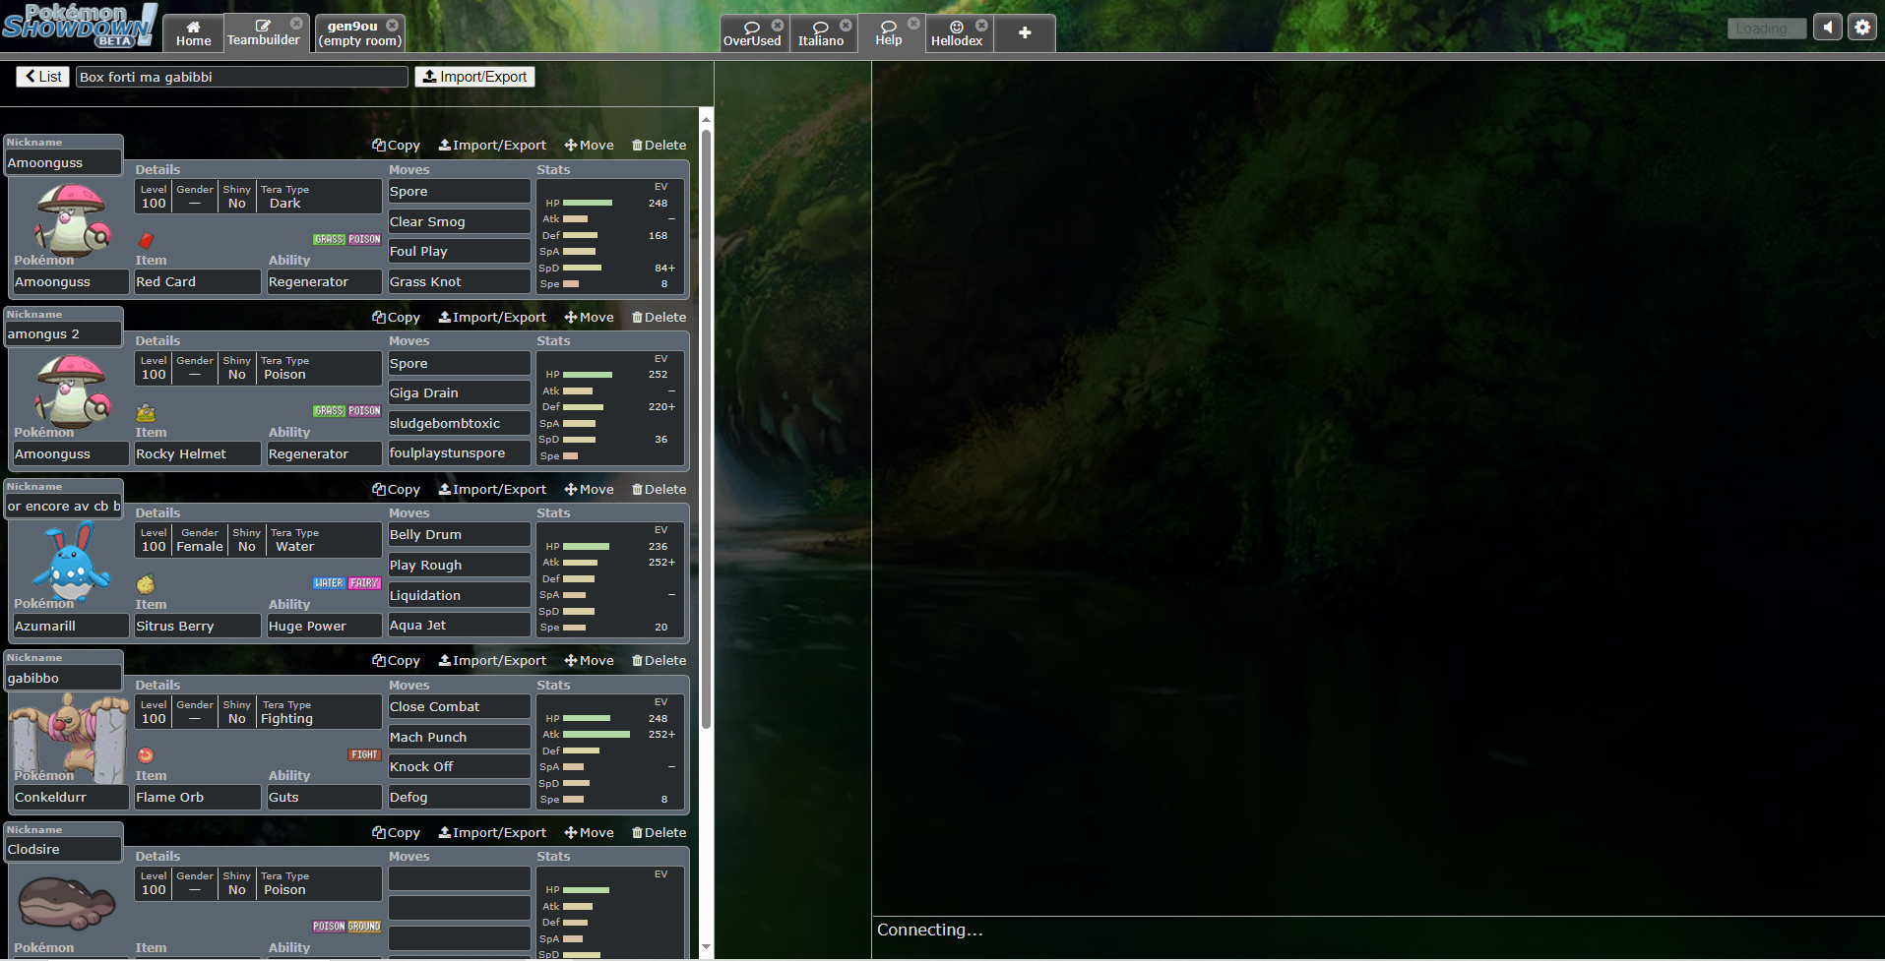The image size is (1885, 961).
Task: Copy the Clodsire set
Action: (x=396, y=833)
